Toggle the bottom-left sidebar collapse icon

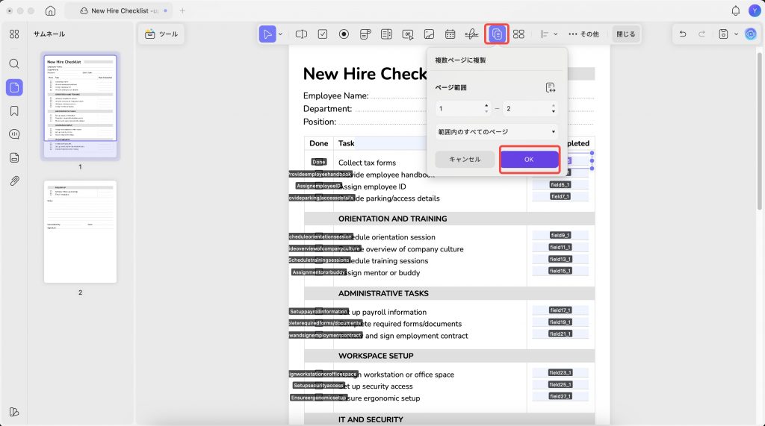pos(14,412)
